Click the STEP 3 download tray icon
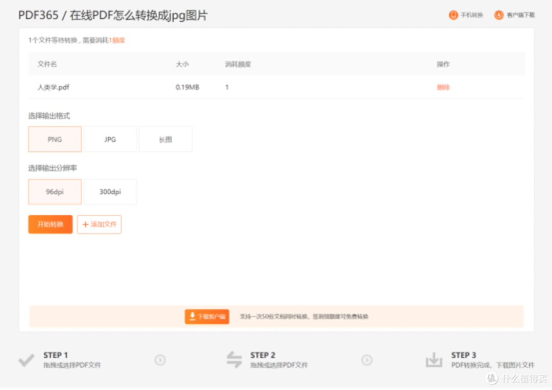552x390 pixels. coord(434,360)
